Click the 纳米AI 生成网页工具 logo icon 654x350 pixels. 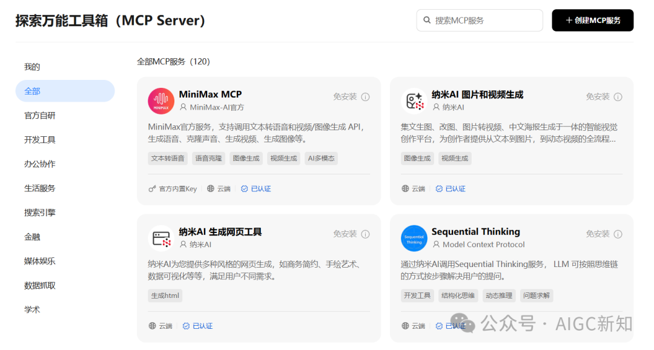pyautogui.click(x=161, y=238)
